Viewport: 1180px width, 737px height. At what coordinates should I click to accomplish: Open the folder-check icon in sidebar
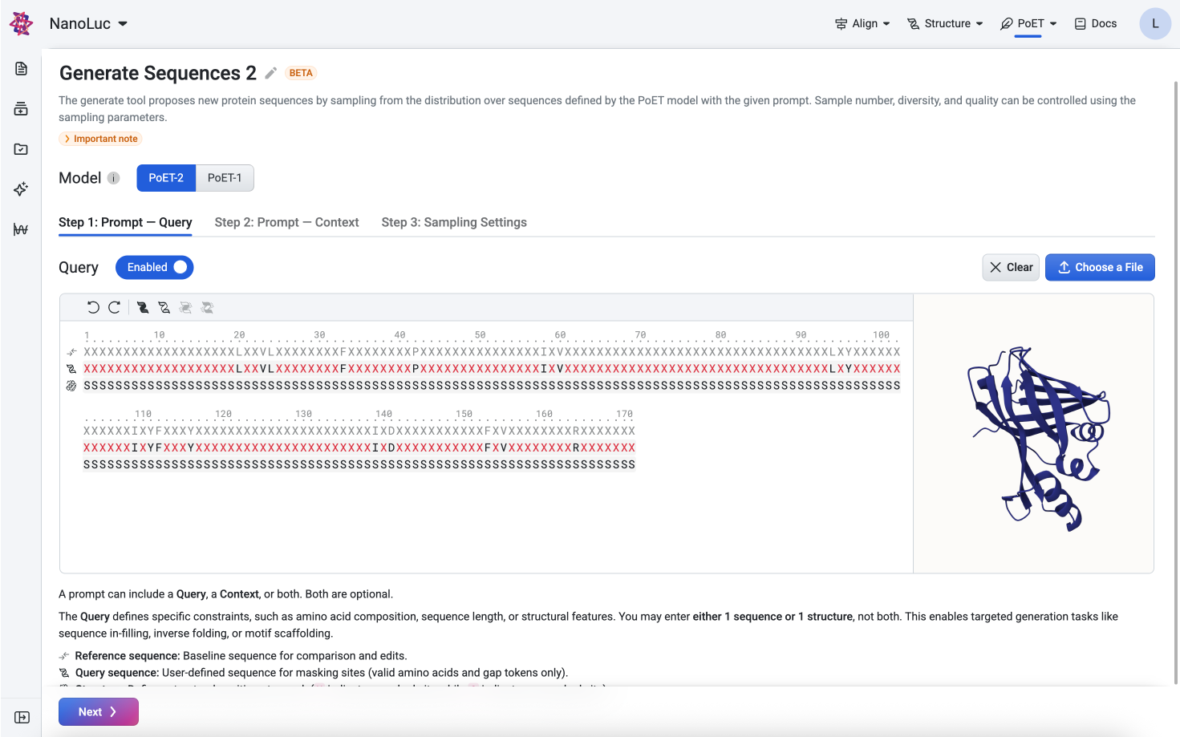click(21, 149)
